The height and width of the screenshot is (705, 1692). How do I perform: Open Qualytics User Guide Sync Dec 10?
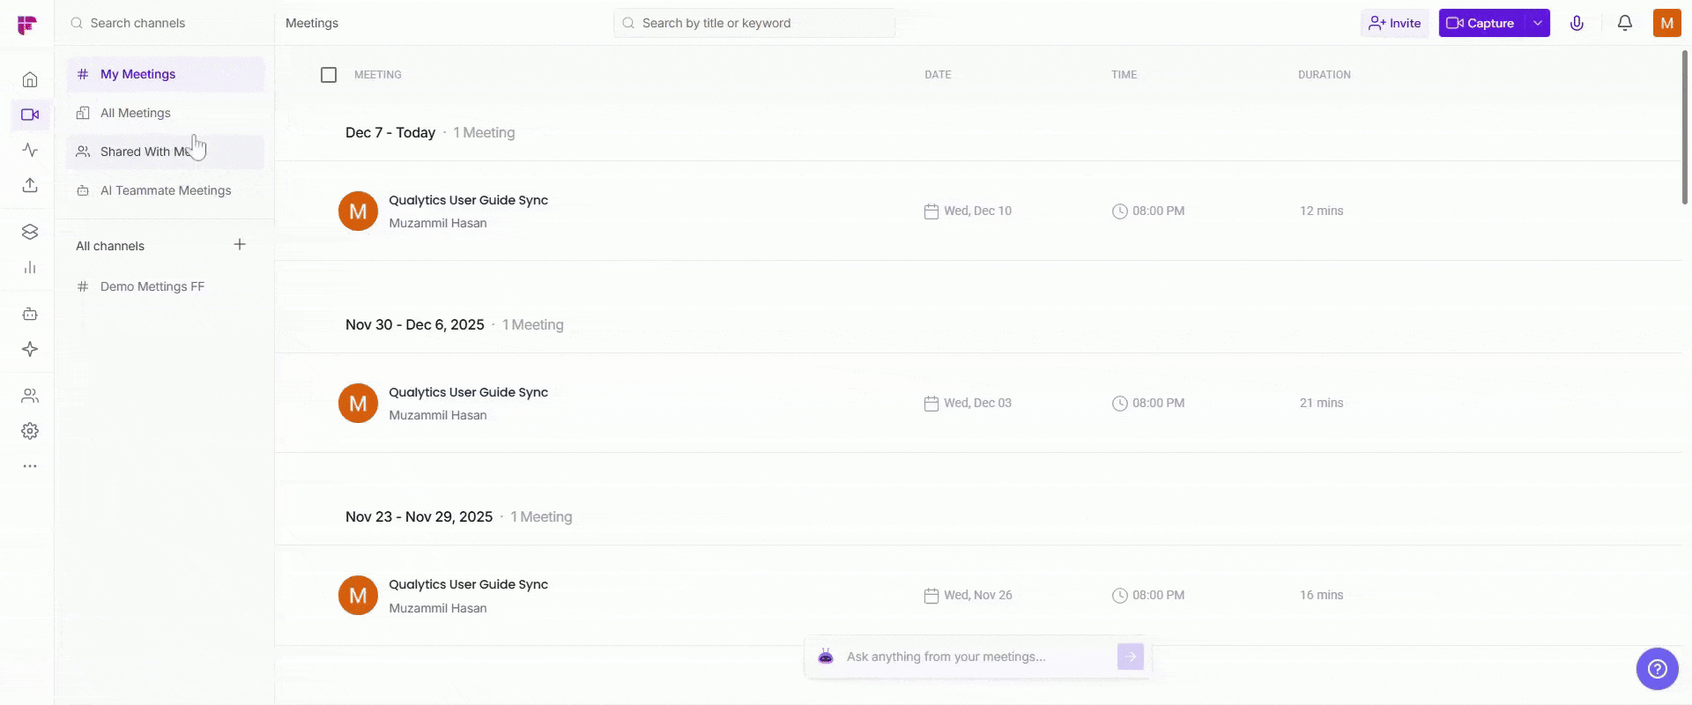pos(468,200)
